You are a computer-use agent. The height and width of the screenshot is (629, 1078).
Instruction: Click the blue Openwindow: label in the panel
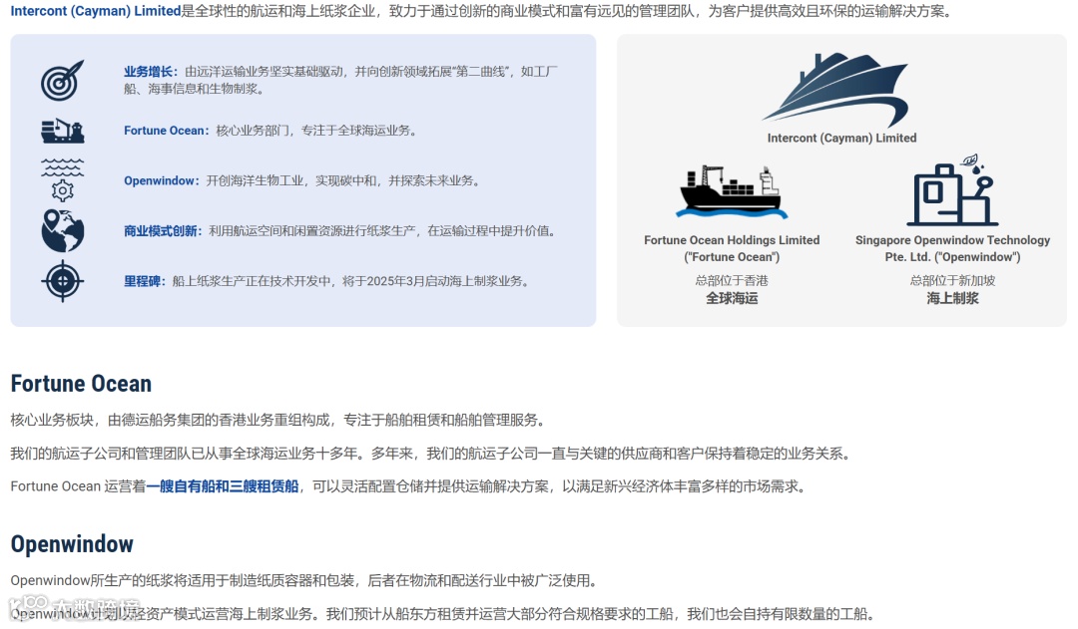(x=162, y=180)
